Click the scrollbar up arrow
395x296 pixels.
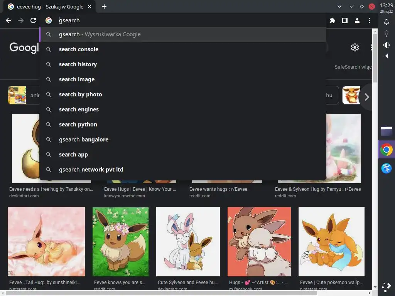375,32
